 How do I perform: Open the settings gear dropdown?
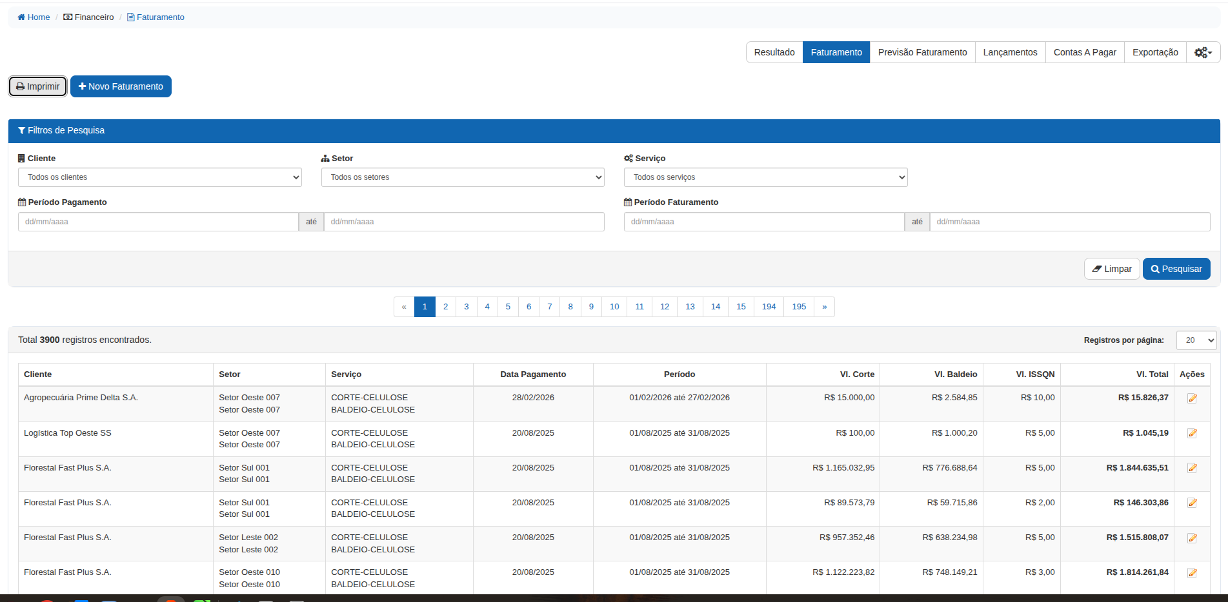coord(1203,52)
